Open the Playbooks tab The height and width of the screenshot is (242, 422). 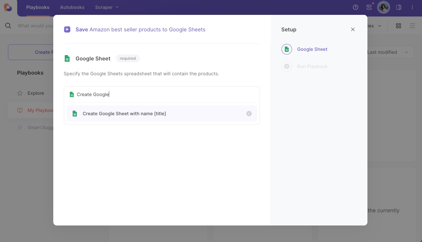click(38, 7)
